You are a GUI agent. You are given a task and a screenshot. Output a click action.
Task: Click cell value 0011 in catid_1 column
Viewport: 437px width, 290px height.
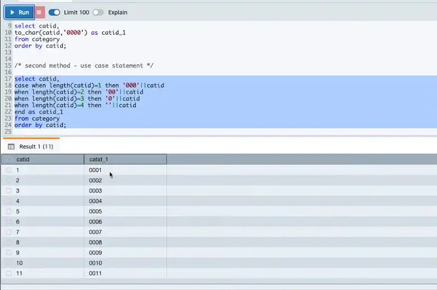pyautogui.click(x=95, y=273)
